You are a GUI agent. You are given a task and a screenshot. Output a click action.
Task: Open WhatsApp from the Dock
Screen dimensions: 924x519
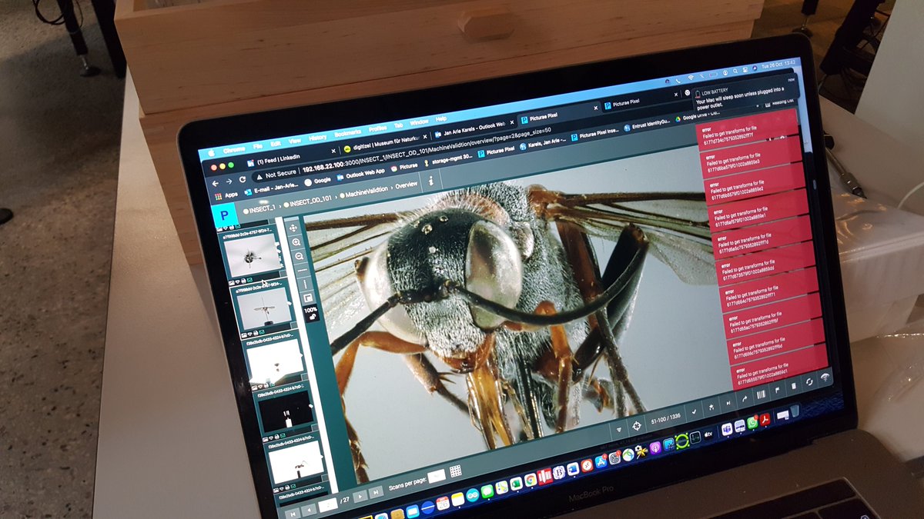[752, 422]
